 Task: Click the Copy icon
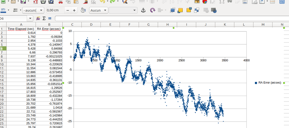[x=68, y=1]
